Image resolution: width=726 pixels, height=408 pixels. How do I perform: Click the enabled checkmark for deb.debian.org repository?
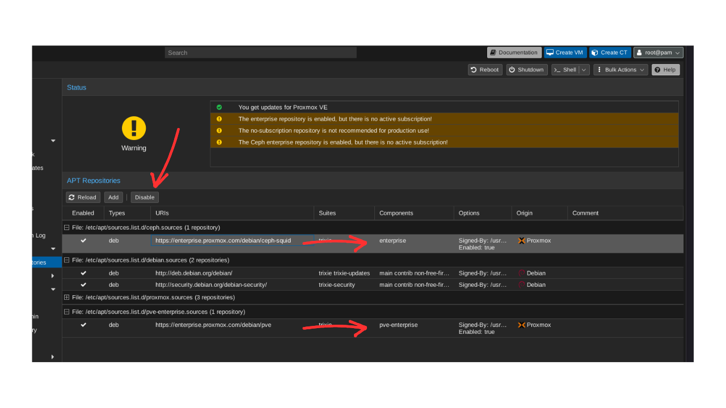click(x=83, y=273)
